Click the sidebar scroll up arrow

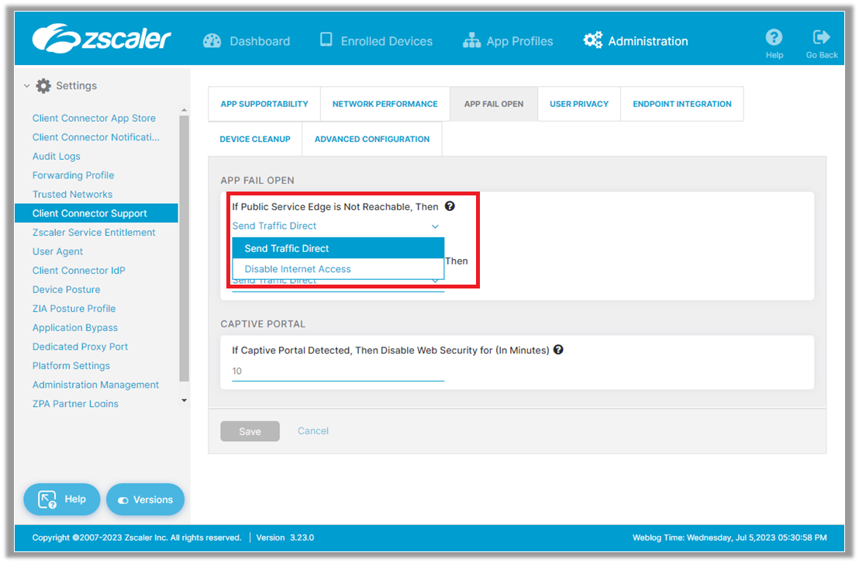click(x=184, y=110)
